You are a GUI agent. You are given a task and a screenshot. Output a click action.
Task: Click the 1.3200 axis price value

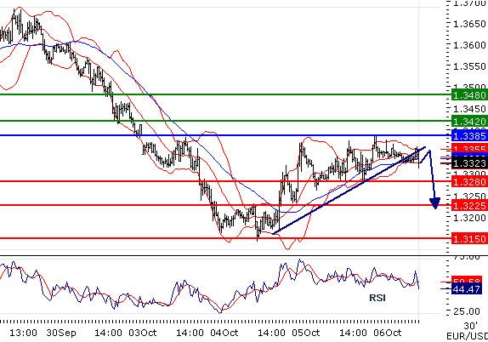(469, 218)
